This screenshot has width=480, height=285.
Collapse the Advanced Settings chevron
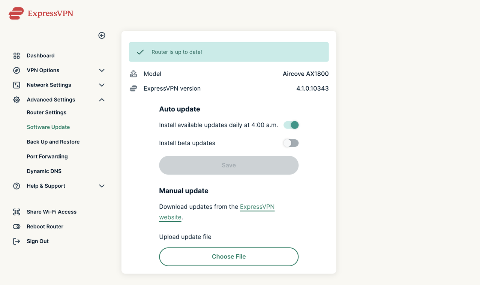[102, 100]
